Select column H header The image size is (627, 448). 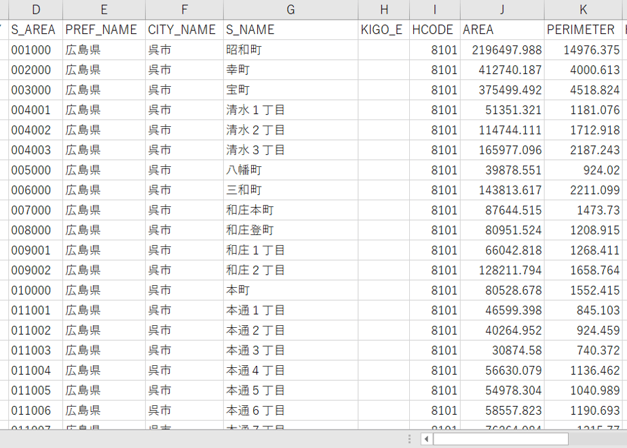pos(384,10)
